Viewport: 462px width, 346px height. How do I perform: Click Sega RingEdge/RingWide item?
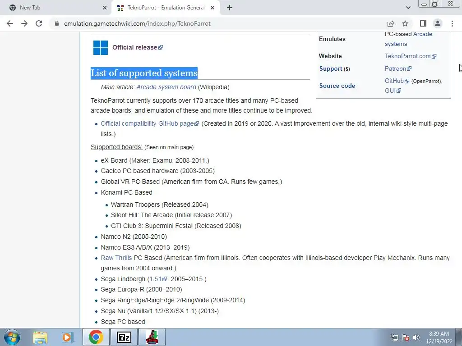pyautogui.click(x=173, y=300)
